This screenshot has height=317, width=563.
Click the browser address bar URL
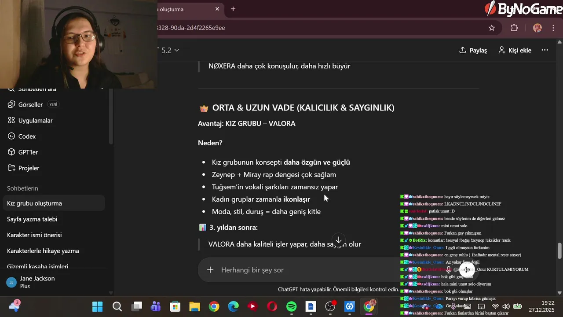pos(191,28)
